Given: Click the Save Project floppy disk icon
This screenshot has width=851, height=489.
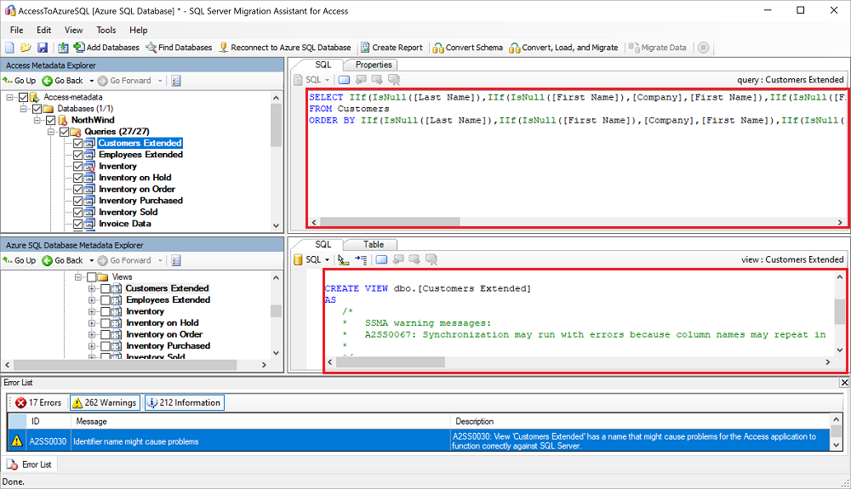Looking at the screenshot, I should [42, 48].
